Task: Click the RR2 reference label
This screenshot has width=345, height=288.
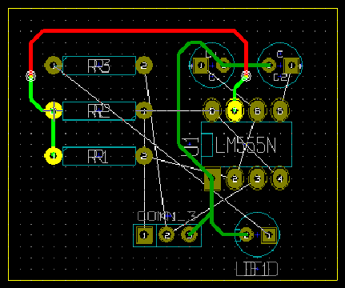Action: pos(98,111)
